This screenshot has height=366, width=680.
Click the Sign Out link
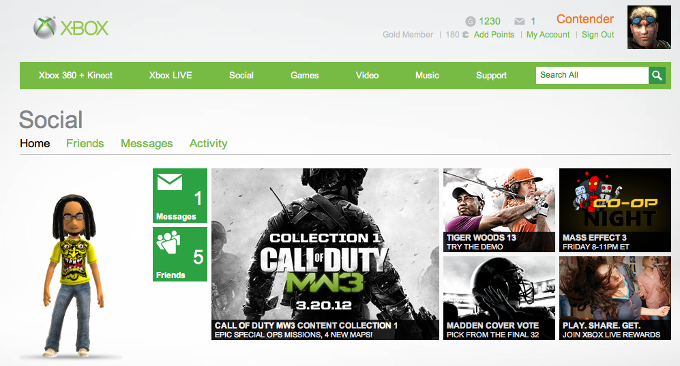tap(597, 35)
